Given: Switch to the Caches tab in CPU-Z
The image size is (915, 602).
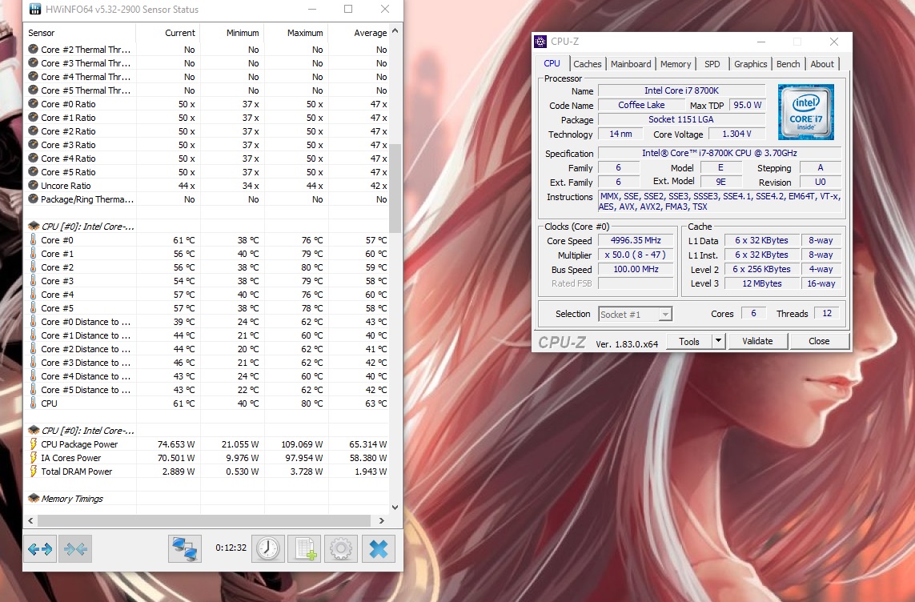Looking at the screenshot, I should [587, 64].
